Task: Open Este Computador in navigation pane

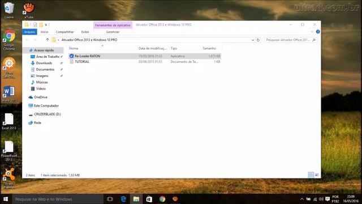Action: click(46, 106)
